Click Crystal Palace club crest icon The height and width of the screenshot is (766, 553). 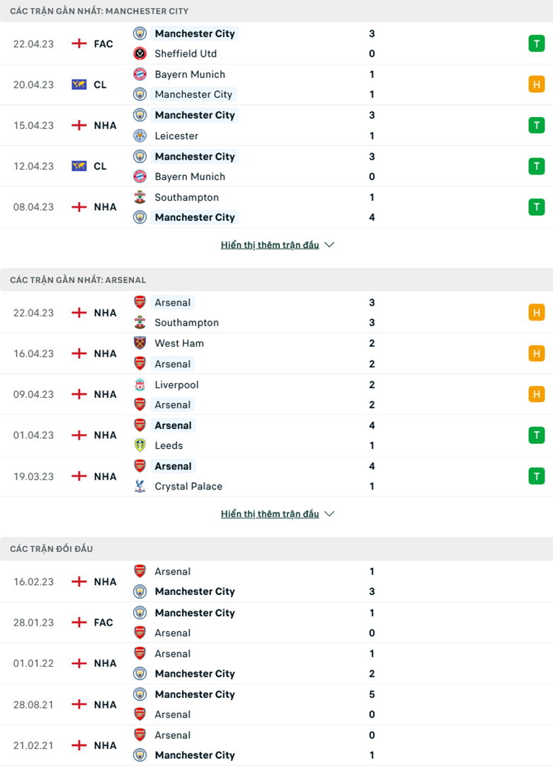click(140, 486)
